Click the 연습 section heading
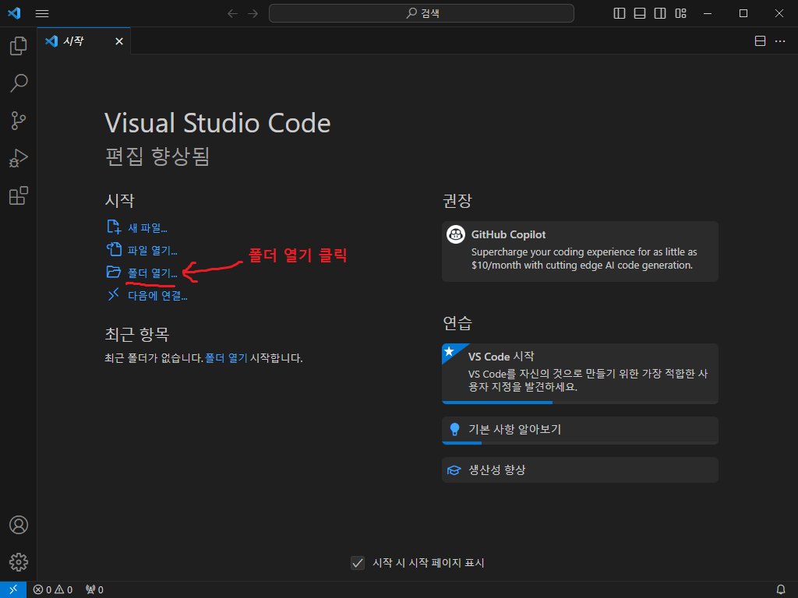 [x=457, y=323]
